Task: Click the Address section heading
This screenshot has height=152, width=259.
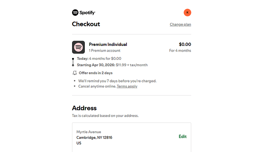Action: click(84, 108)
